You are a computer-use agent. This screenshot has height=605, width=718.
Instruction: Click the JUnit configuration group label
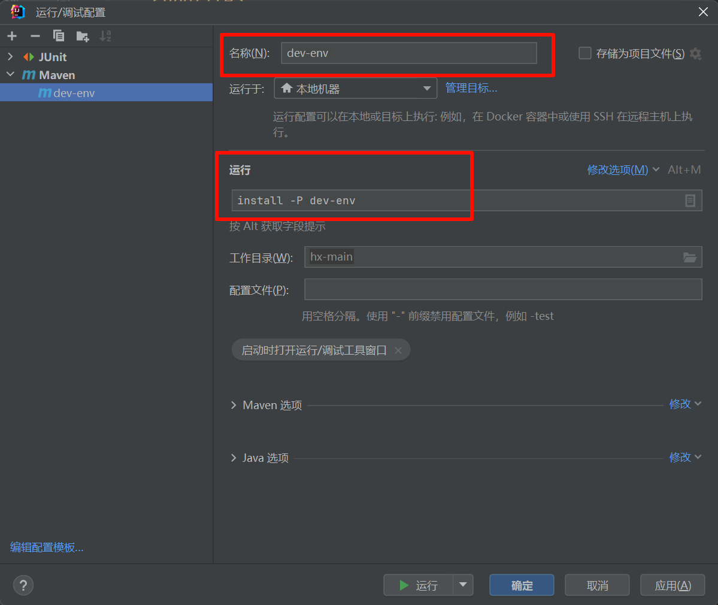(53, 57)
